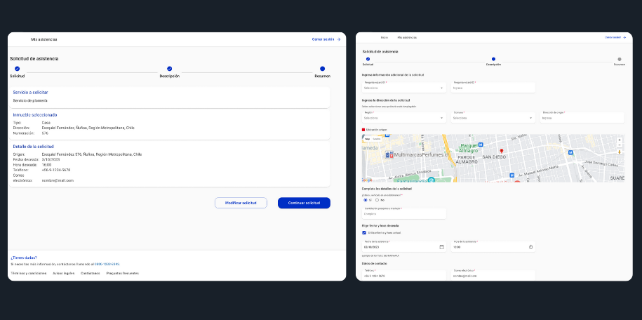Open the Comuna dropdown

click(493, 118)
